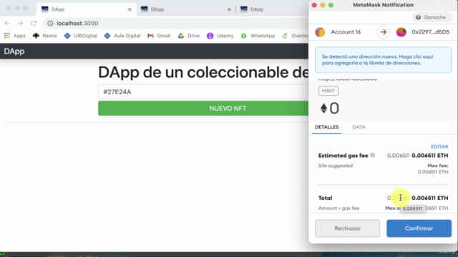458x257 pixels.
Task: Reload the localhost page
Action: coord(34,23)
